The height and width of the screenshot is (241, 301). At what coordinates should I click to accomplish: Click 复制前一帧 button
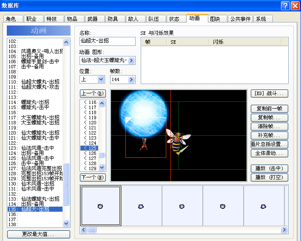(x=269, y=109)
